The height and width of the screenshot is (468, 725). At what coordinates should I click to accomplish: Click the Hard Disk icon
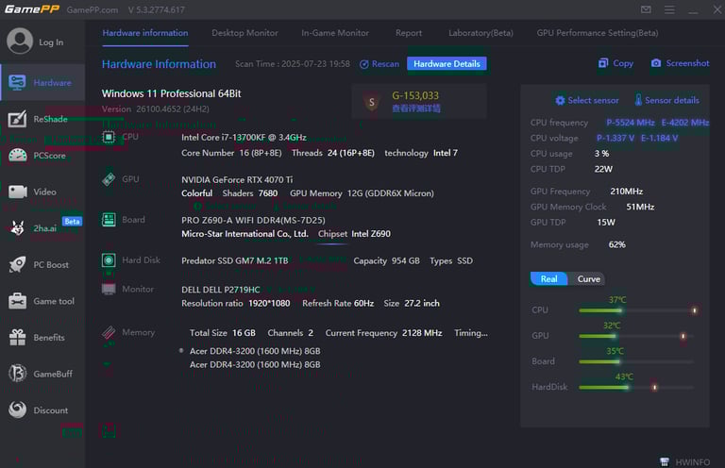point(109,260)
